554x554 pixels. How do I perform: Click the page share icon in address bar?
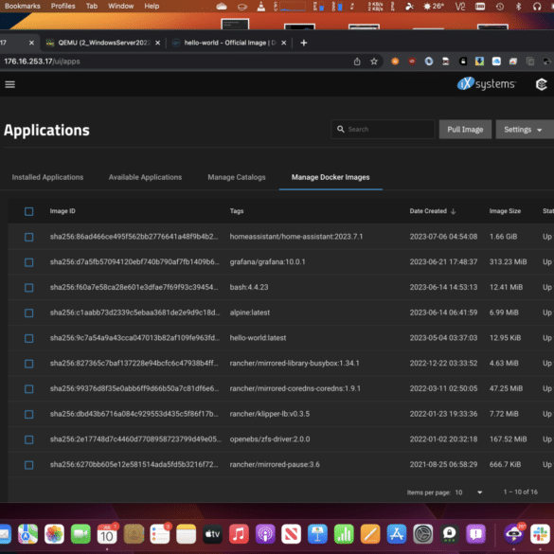click(357, 62)
